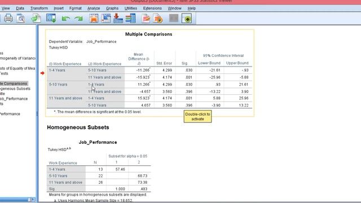Select the Homogeneity of Variance outline item
Viewport: 361px width, 203px height.
[x=17, y=58]
